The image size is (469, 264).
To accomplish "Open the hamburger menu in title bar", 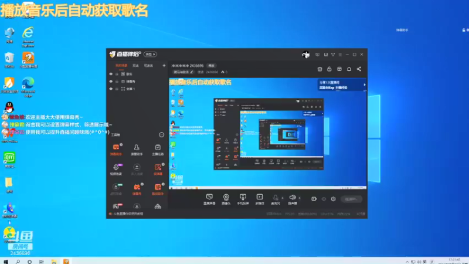I will (x=340, y=55).
